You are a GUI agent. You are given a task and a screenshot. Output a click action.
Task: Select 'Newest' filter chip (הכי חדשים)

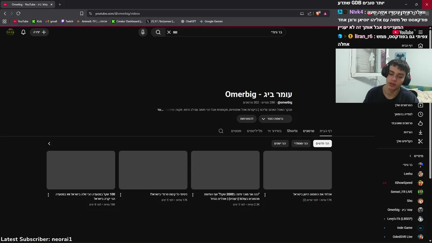pos(322,143)
